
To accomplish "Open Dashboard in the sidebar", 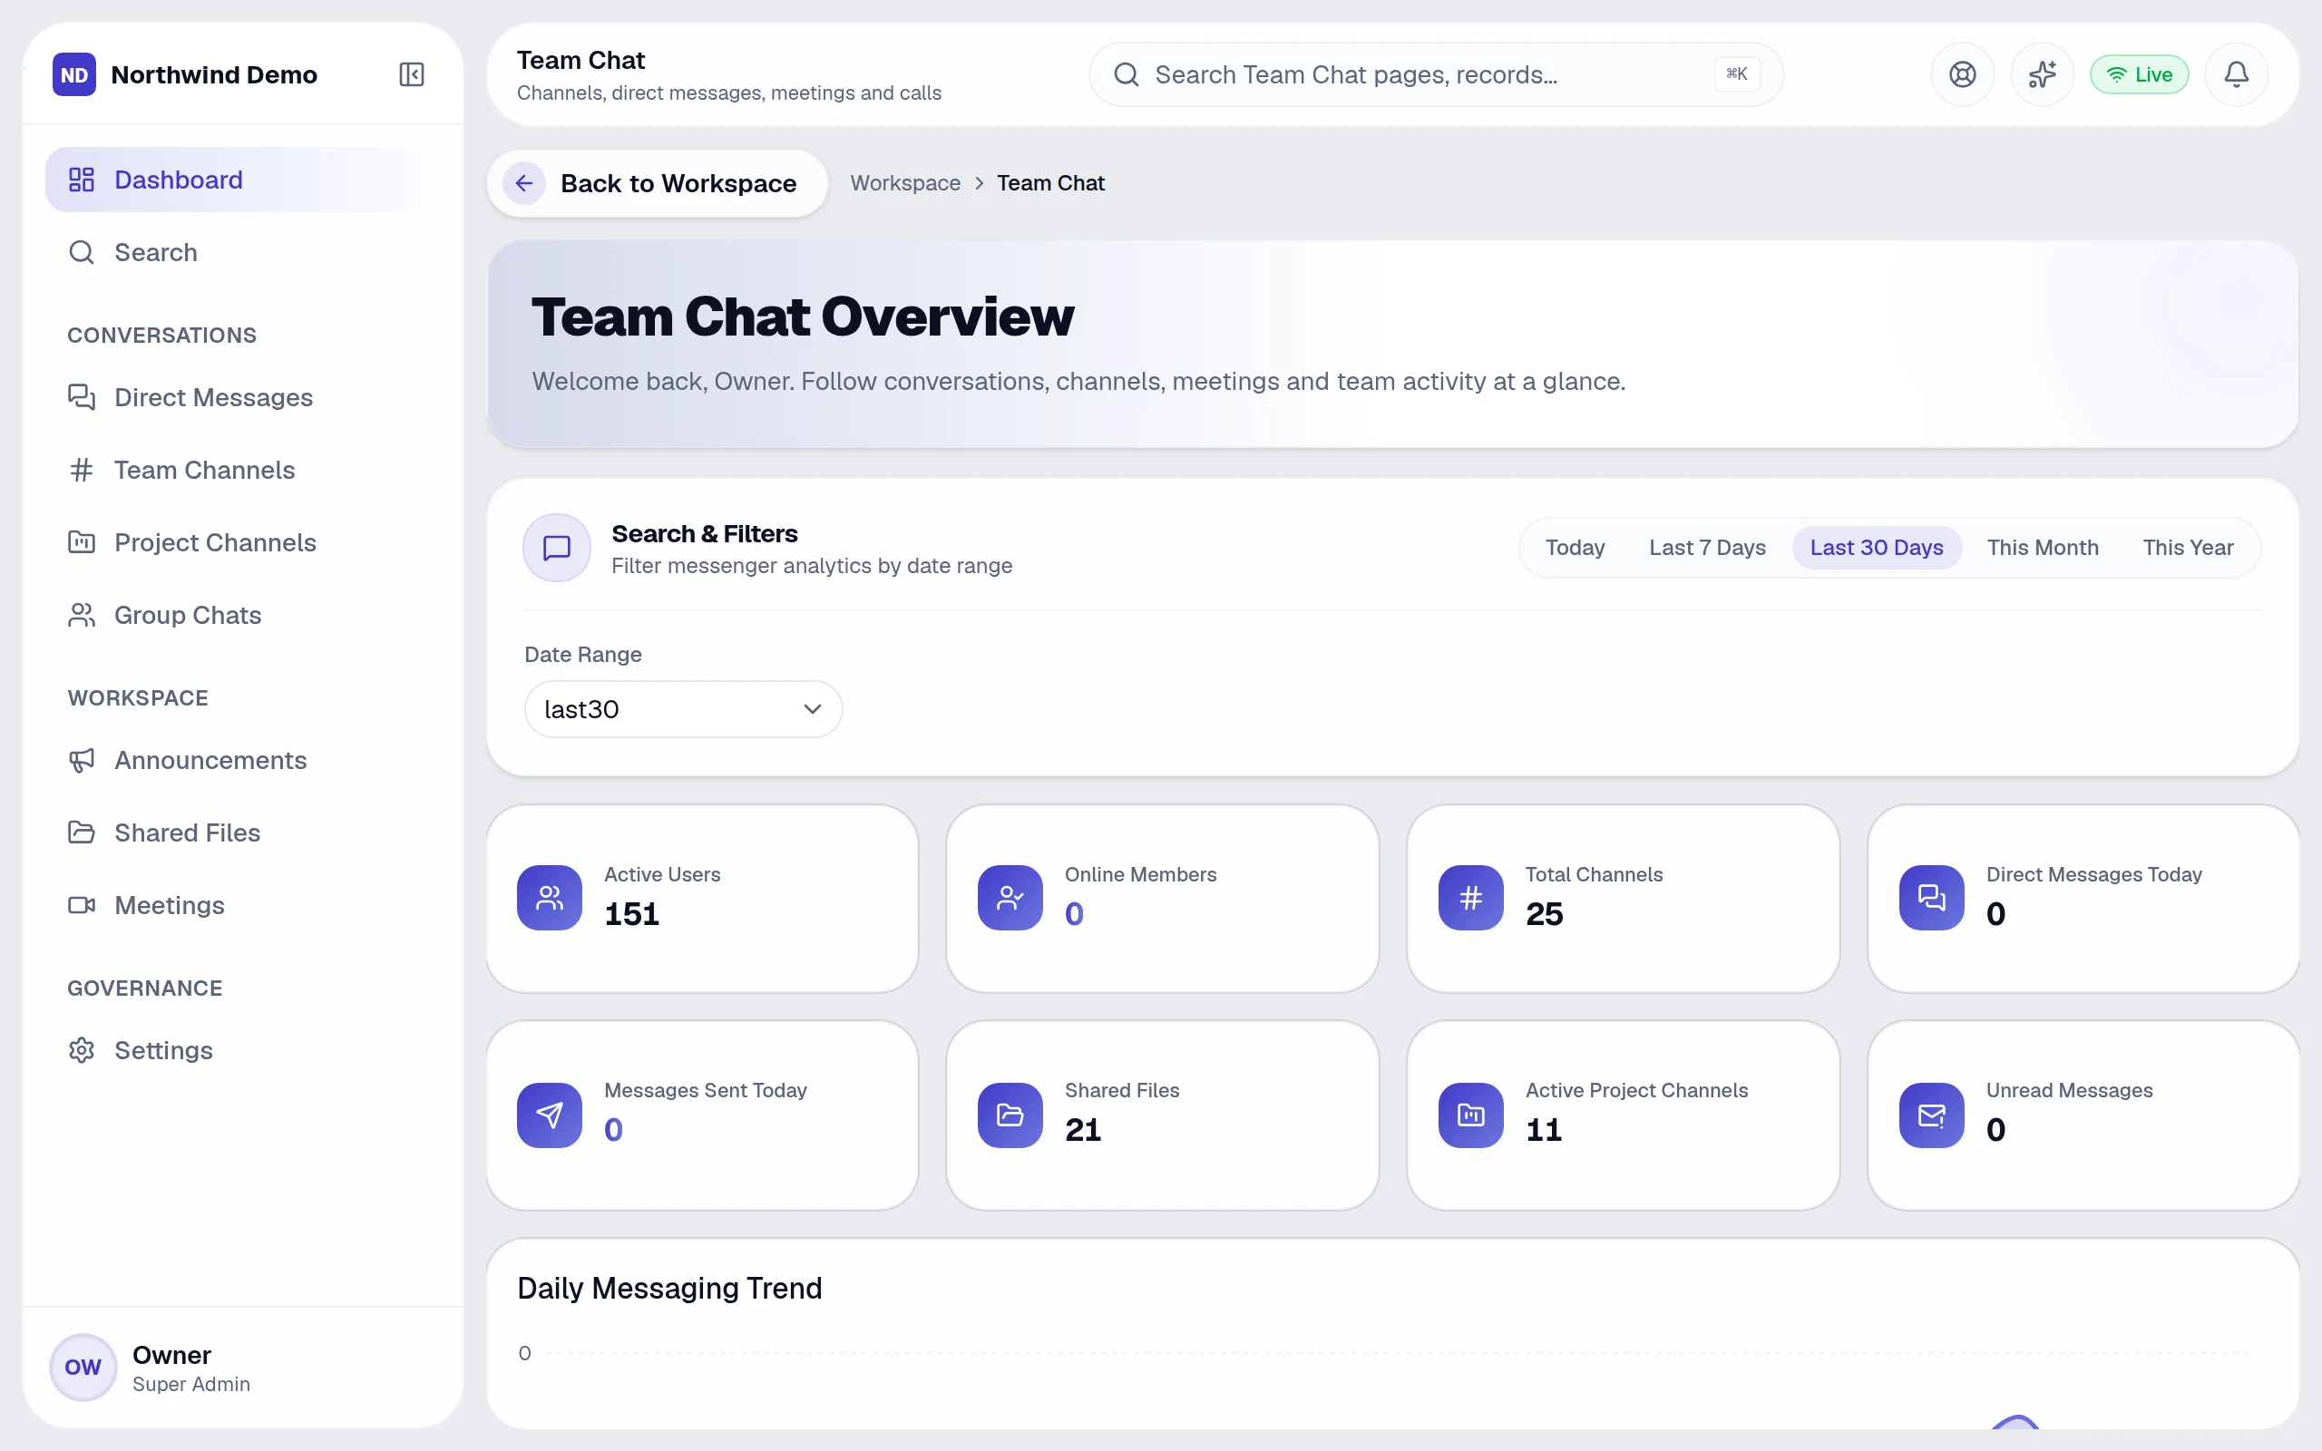I will 245,180.
